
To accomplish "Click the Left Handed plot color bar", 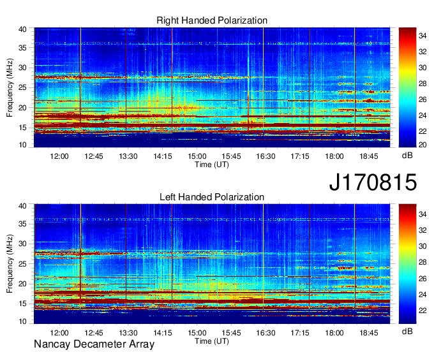I will pyautogui.click(x=407, y=263).
